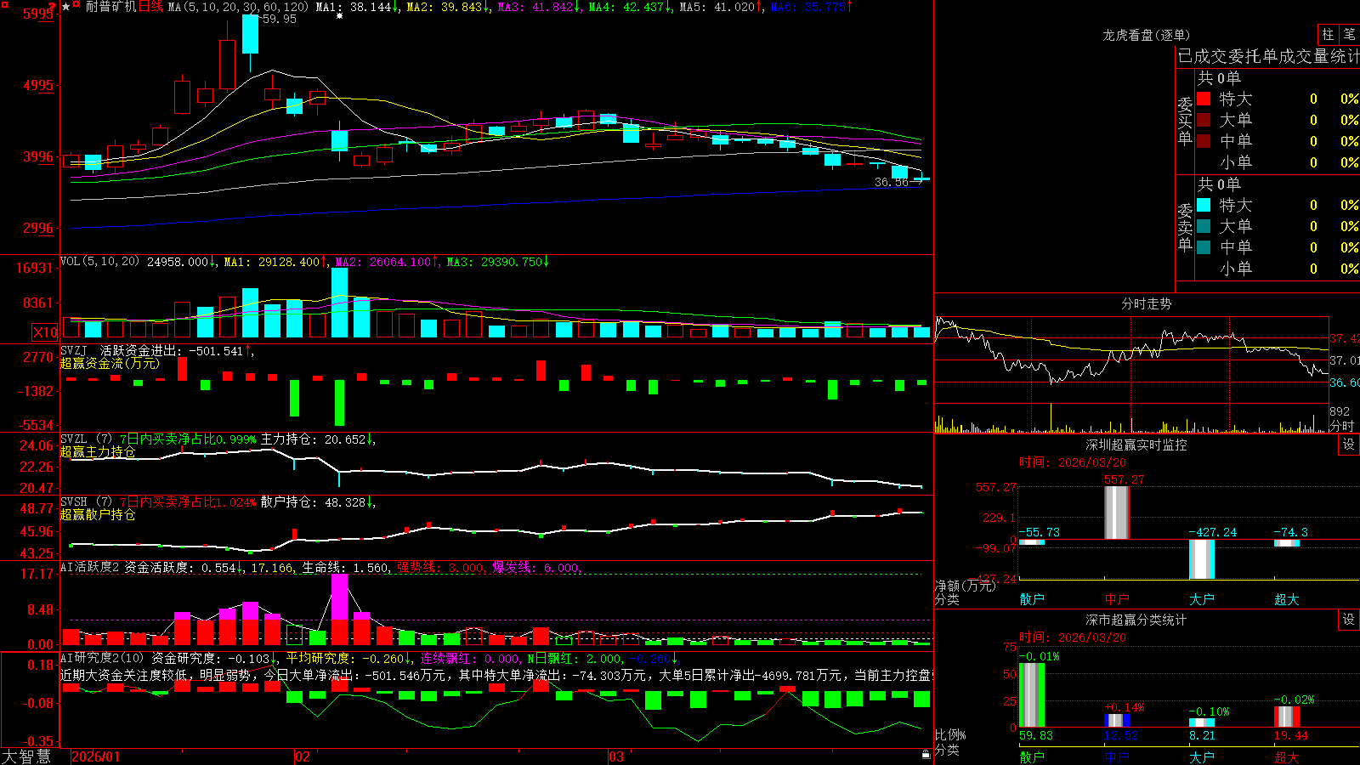
Task: Click the 02 month marker on the axis
Action: pyautogui.click(x=303, y=756)
